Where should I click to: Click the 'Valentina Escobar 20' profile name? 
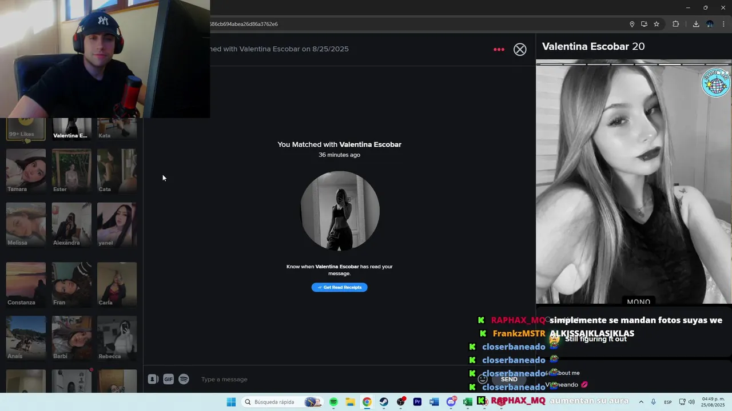point(593,46)
